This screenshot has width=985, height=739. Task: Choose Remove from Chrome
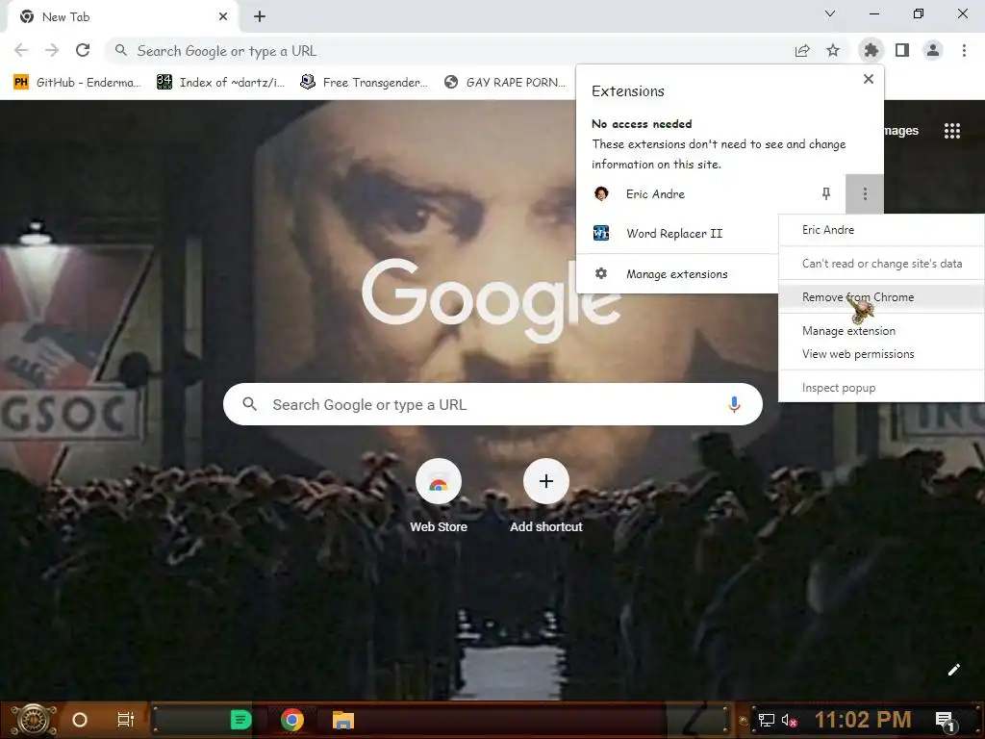[881, 297]
